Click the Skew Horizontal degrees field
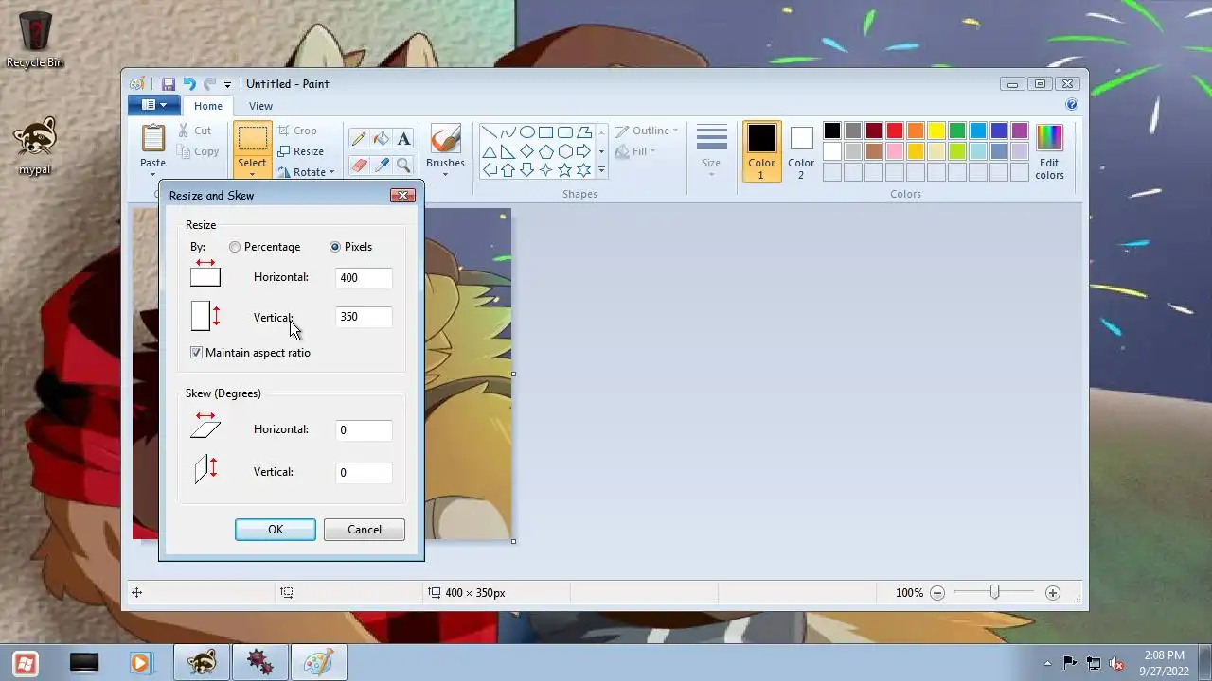The width and height of the screenshot is (1212, 681). click(x=364, y=430)
